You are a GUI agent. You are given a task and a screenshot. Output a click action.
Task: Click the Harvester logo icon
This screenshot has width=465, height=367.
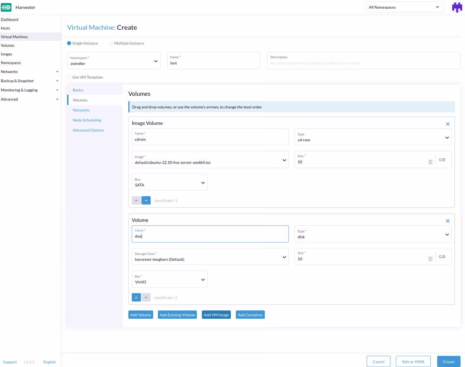(6, 7)
